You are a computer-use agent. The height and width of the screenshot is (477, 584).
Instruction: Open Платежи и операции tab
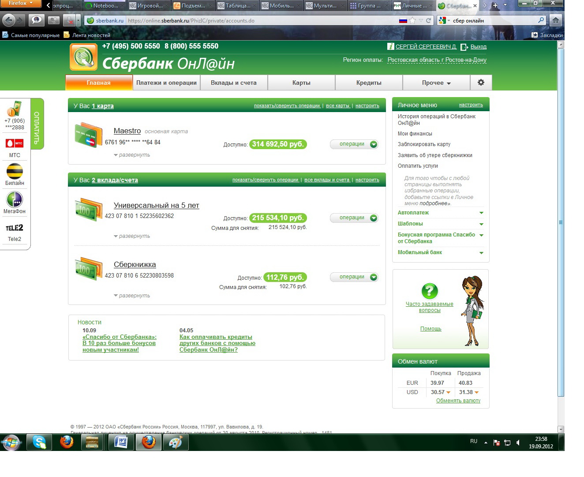[x=166, y=83]
